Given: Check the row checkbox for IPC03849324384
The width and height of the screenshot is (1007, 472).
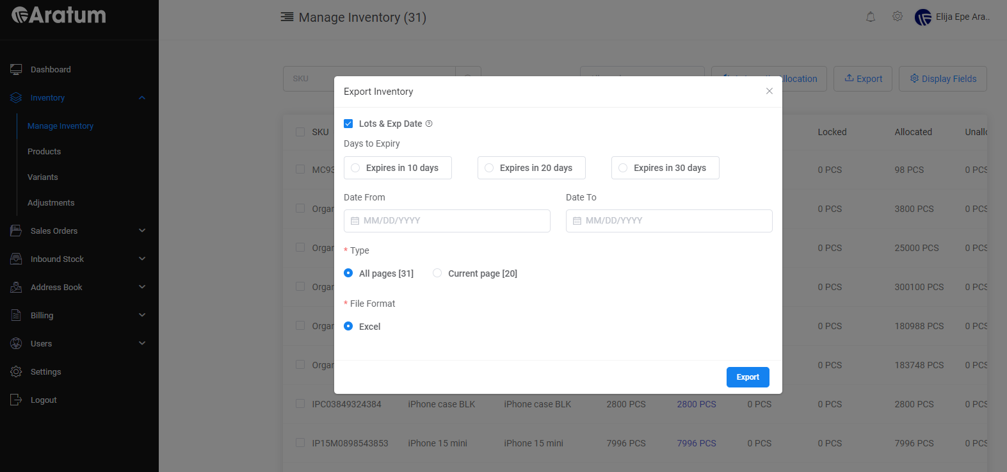Looking at the screenshot, I should pos(300,403).
